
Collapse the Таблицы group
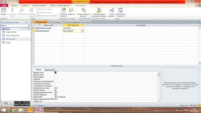click(28, 29)
